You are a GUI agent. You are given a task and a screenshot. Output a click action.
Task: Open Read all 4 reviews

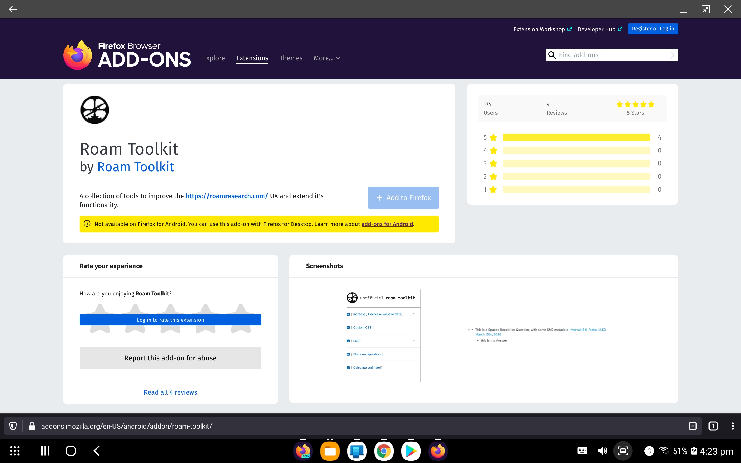pos(170,392)
